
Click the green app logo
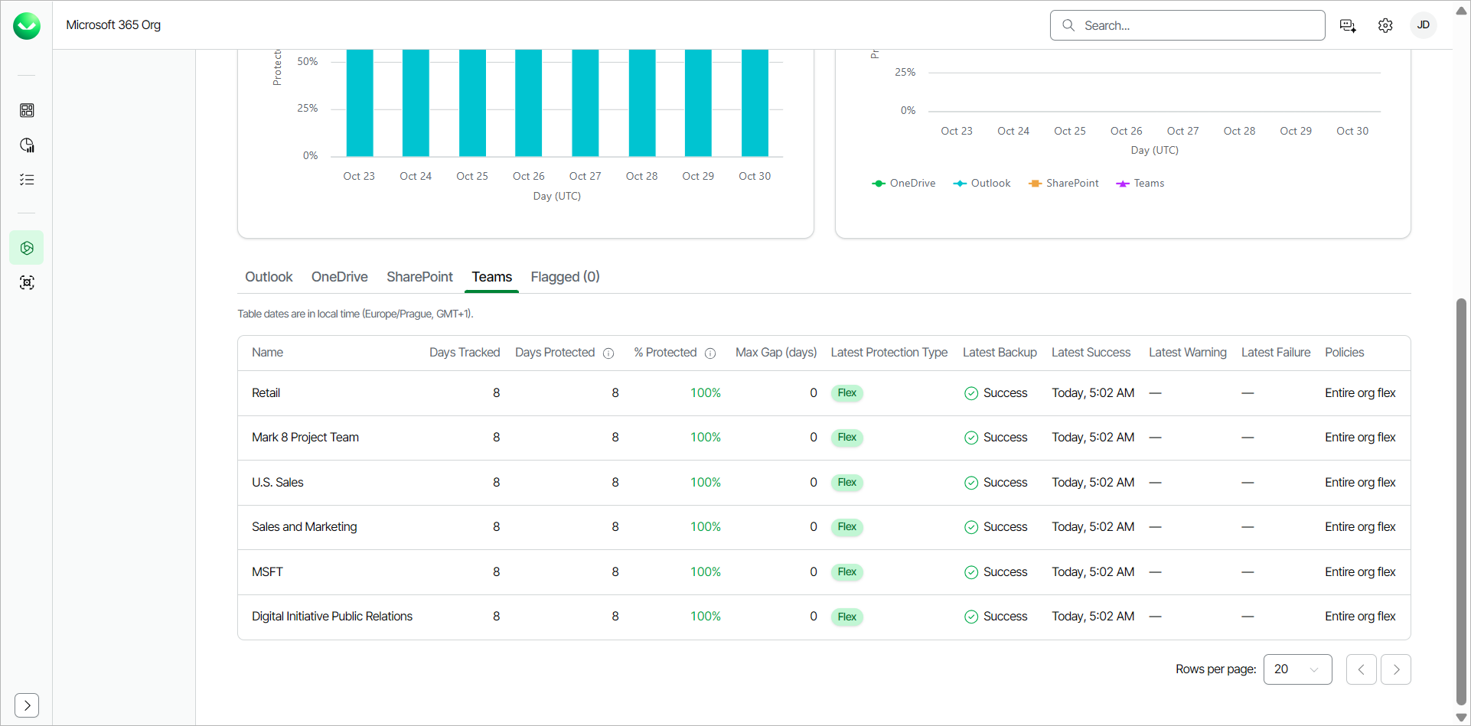tap(27, 26)
